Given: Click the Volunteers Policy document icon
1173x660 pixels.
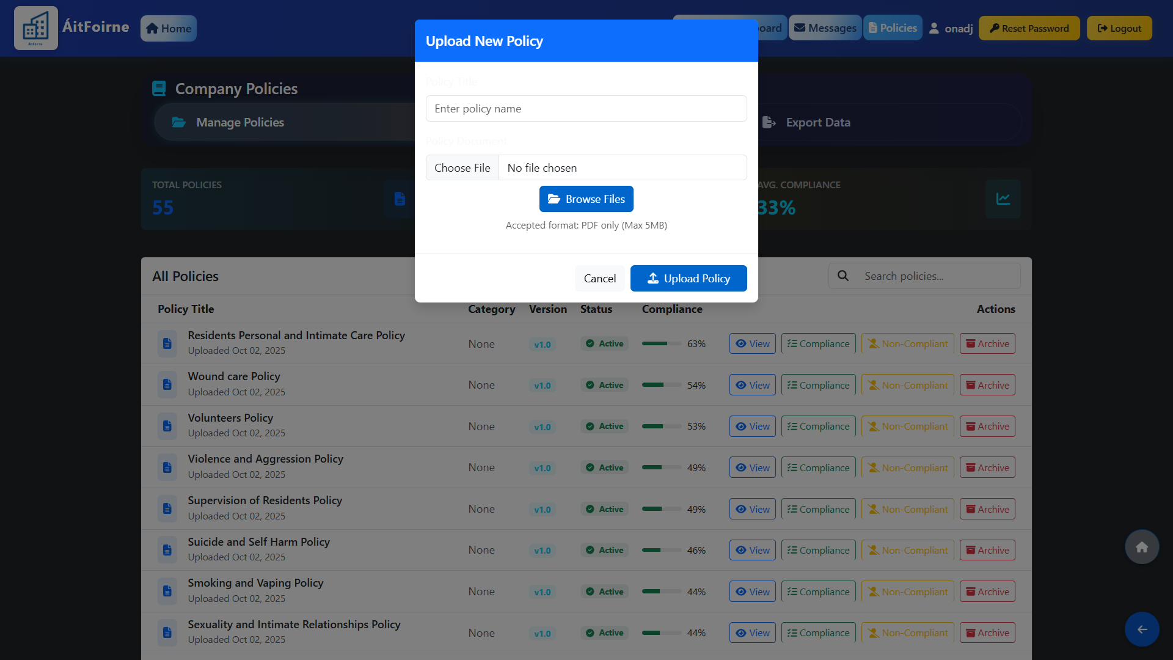Looking at the screenshot, I should click(x=167, y=425).
